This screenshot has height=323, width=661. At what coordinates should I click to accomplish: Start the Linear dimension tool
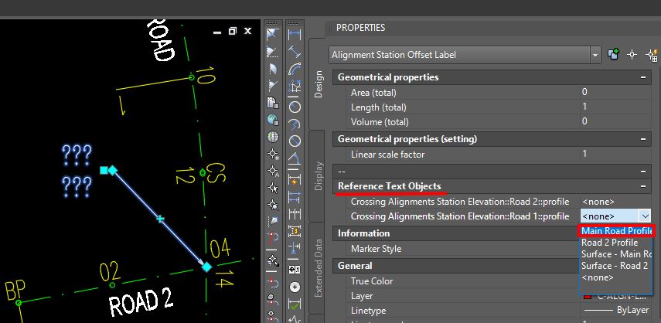[x=295, y=35]
